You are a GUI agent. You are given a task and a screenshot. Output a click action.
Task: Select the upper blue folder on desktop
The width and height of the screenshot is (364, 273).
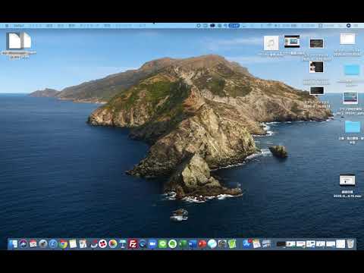coord(352,71)
